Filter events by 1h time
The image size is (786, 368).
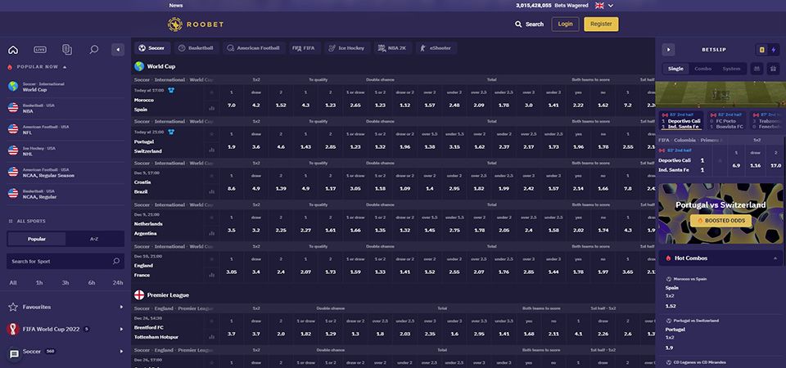39,283
